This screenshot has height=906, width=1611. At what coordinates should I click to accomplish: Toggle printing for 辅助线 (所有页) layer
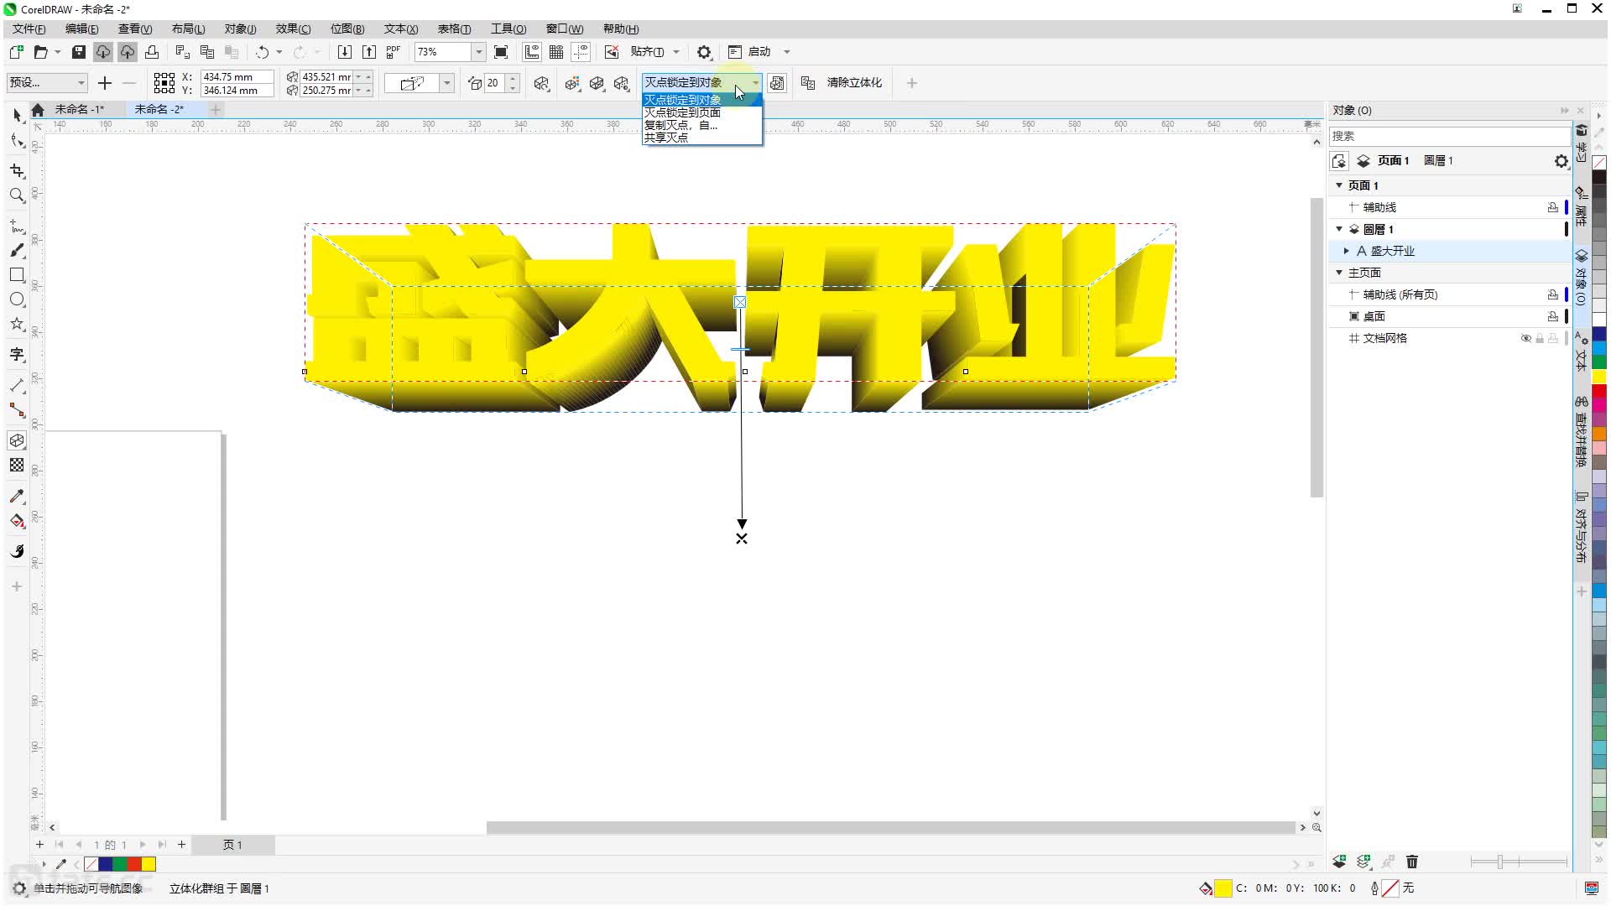pos(1553,295)
